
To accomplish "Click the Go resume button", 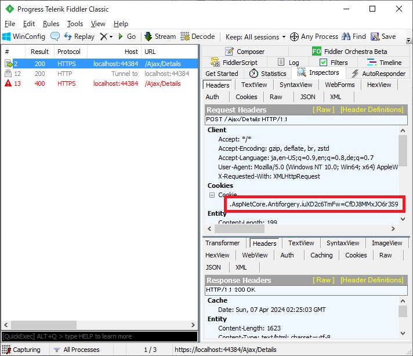I will (x=127, y=37).
